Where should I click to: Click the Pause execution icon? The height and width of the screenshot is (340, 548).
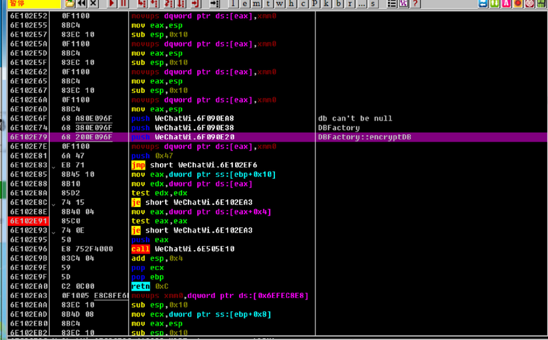(123, 3)
